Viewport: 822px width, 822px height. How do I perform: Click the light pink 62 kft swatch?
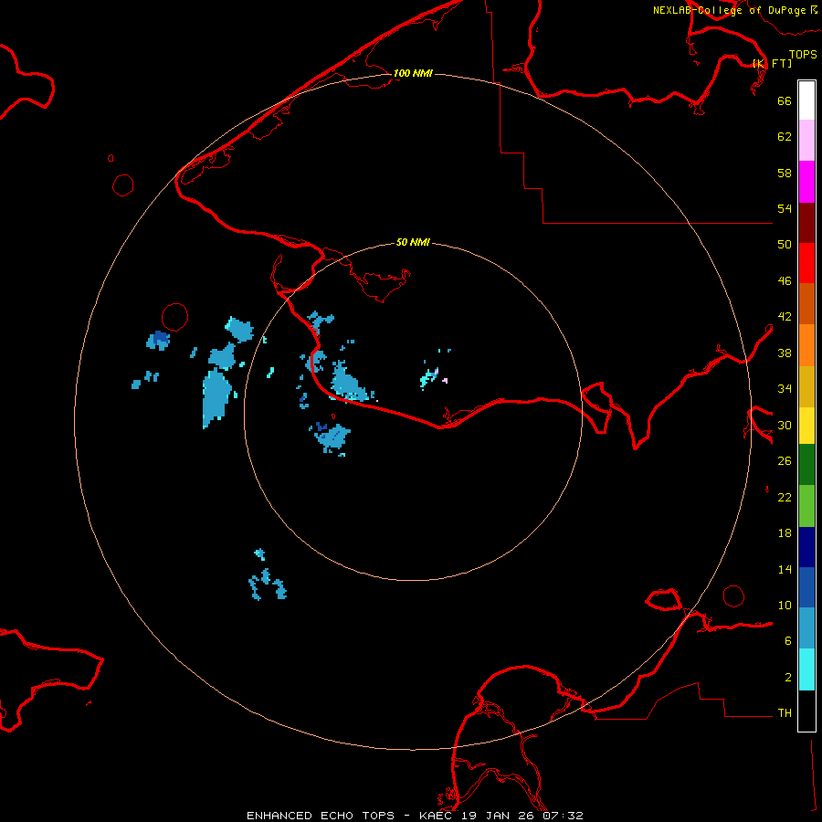coord(806,141)
